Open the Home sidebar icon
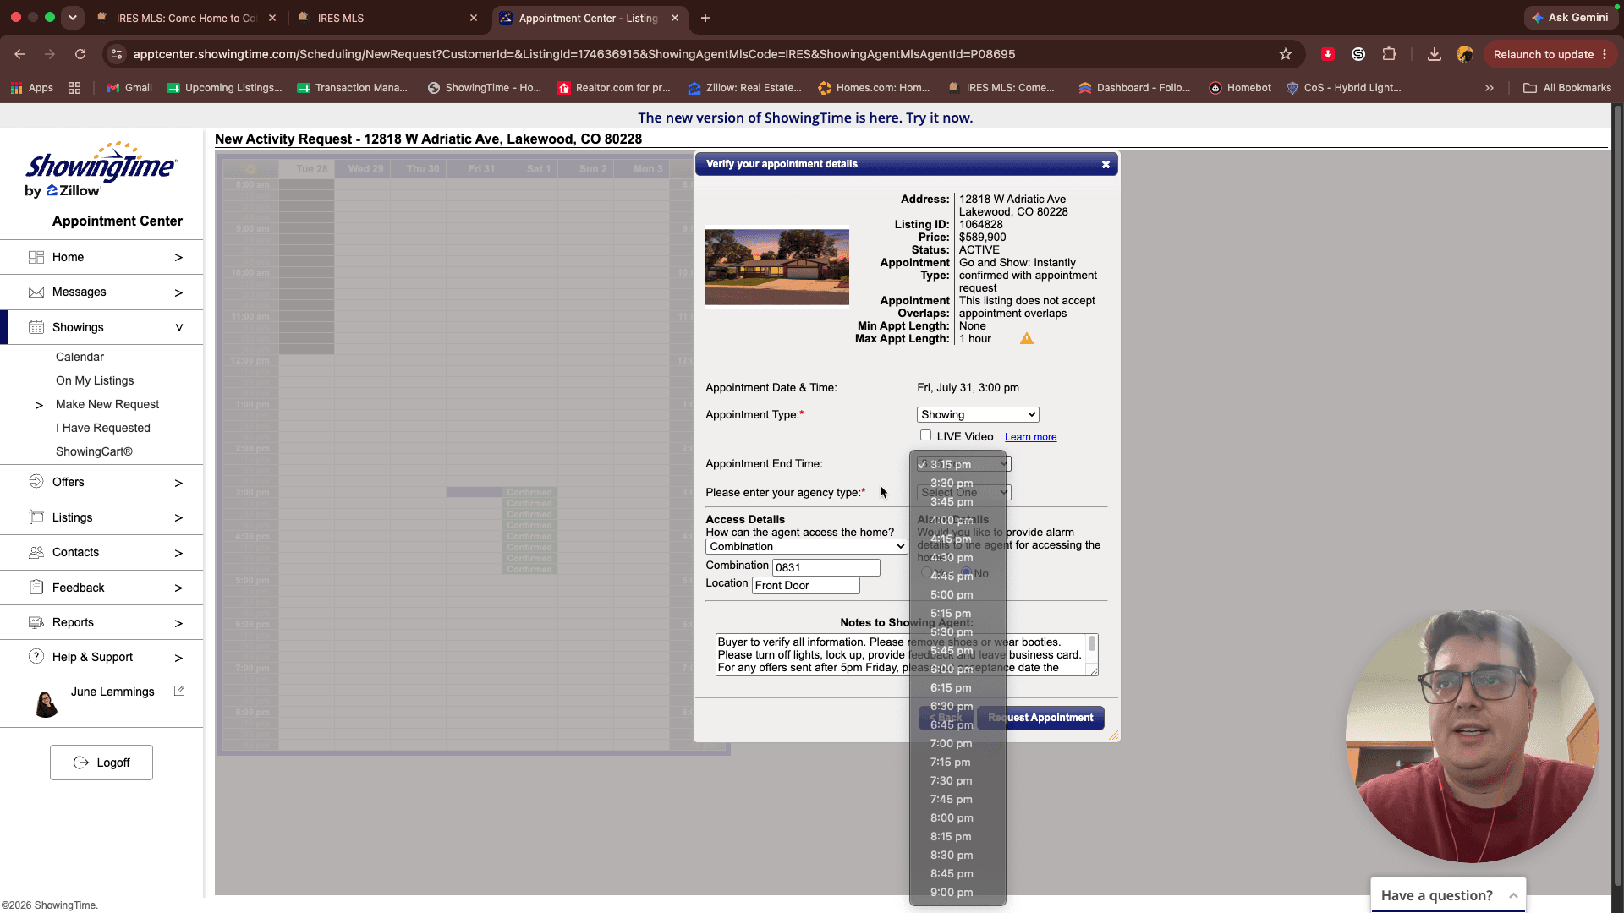Screen dimensions: 1624x913 tap(36, 257)
